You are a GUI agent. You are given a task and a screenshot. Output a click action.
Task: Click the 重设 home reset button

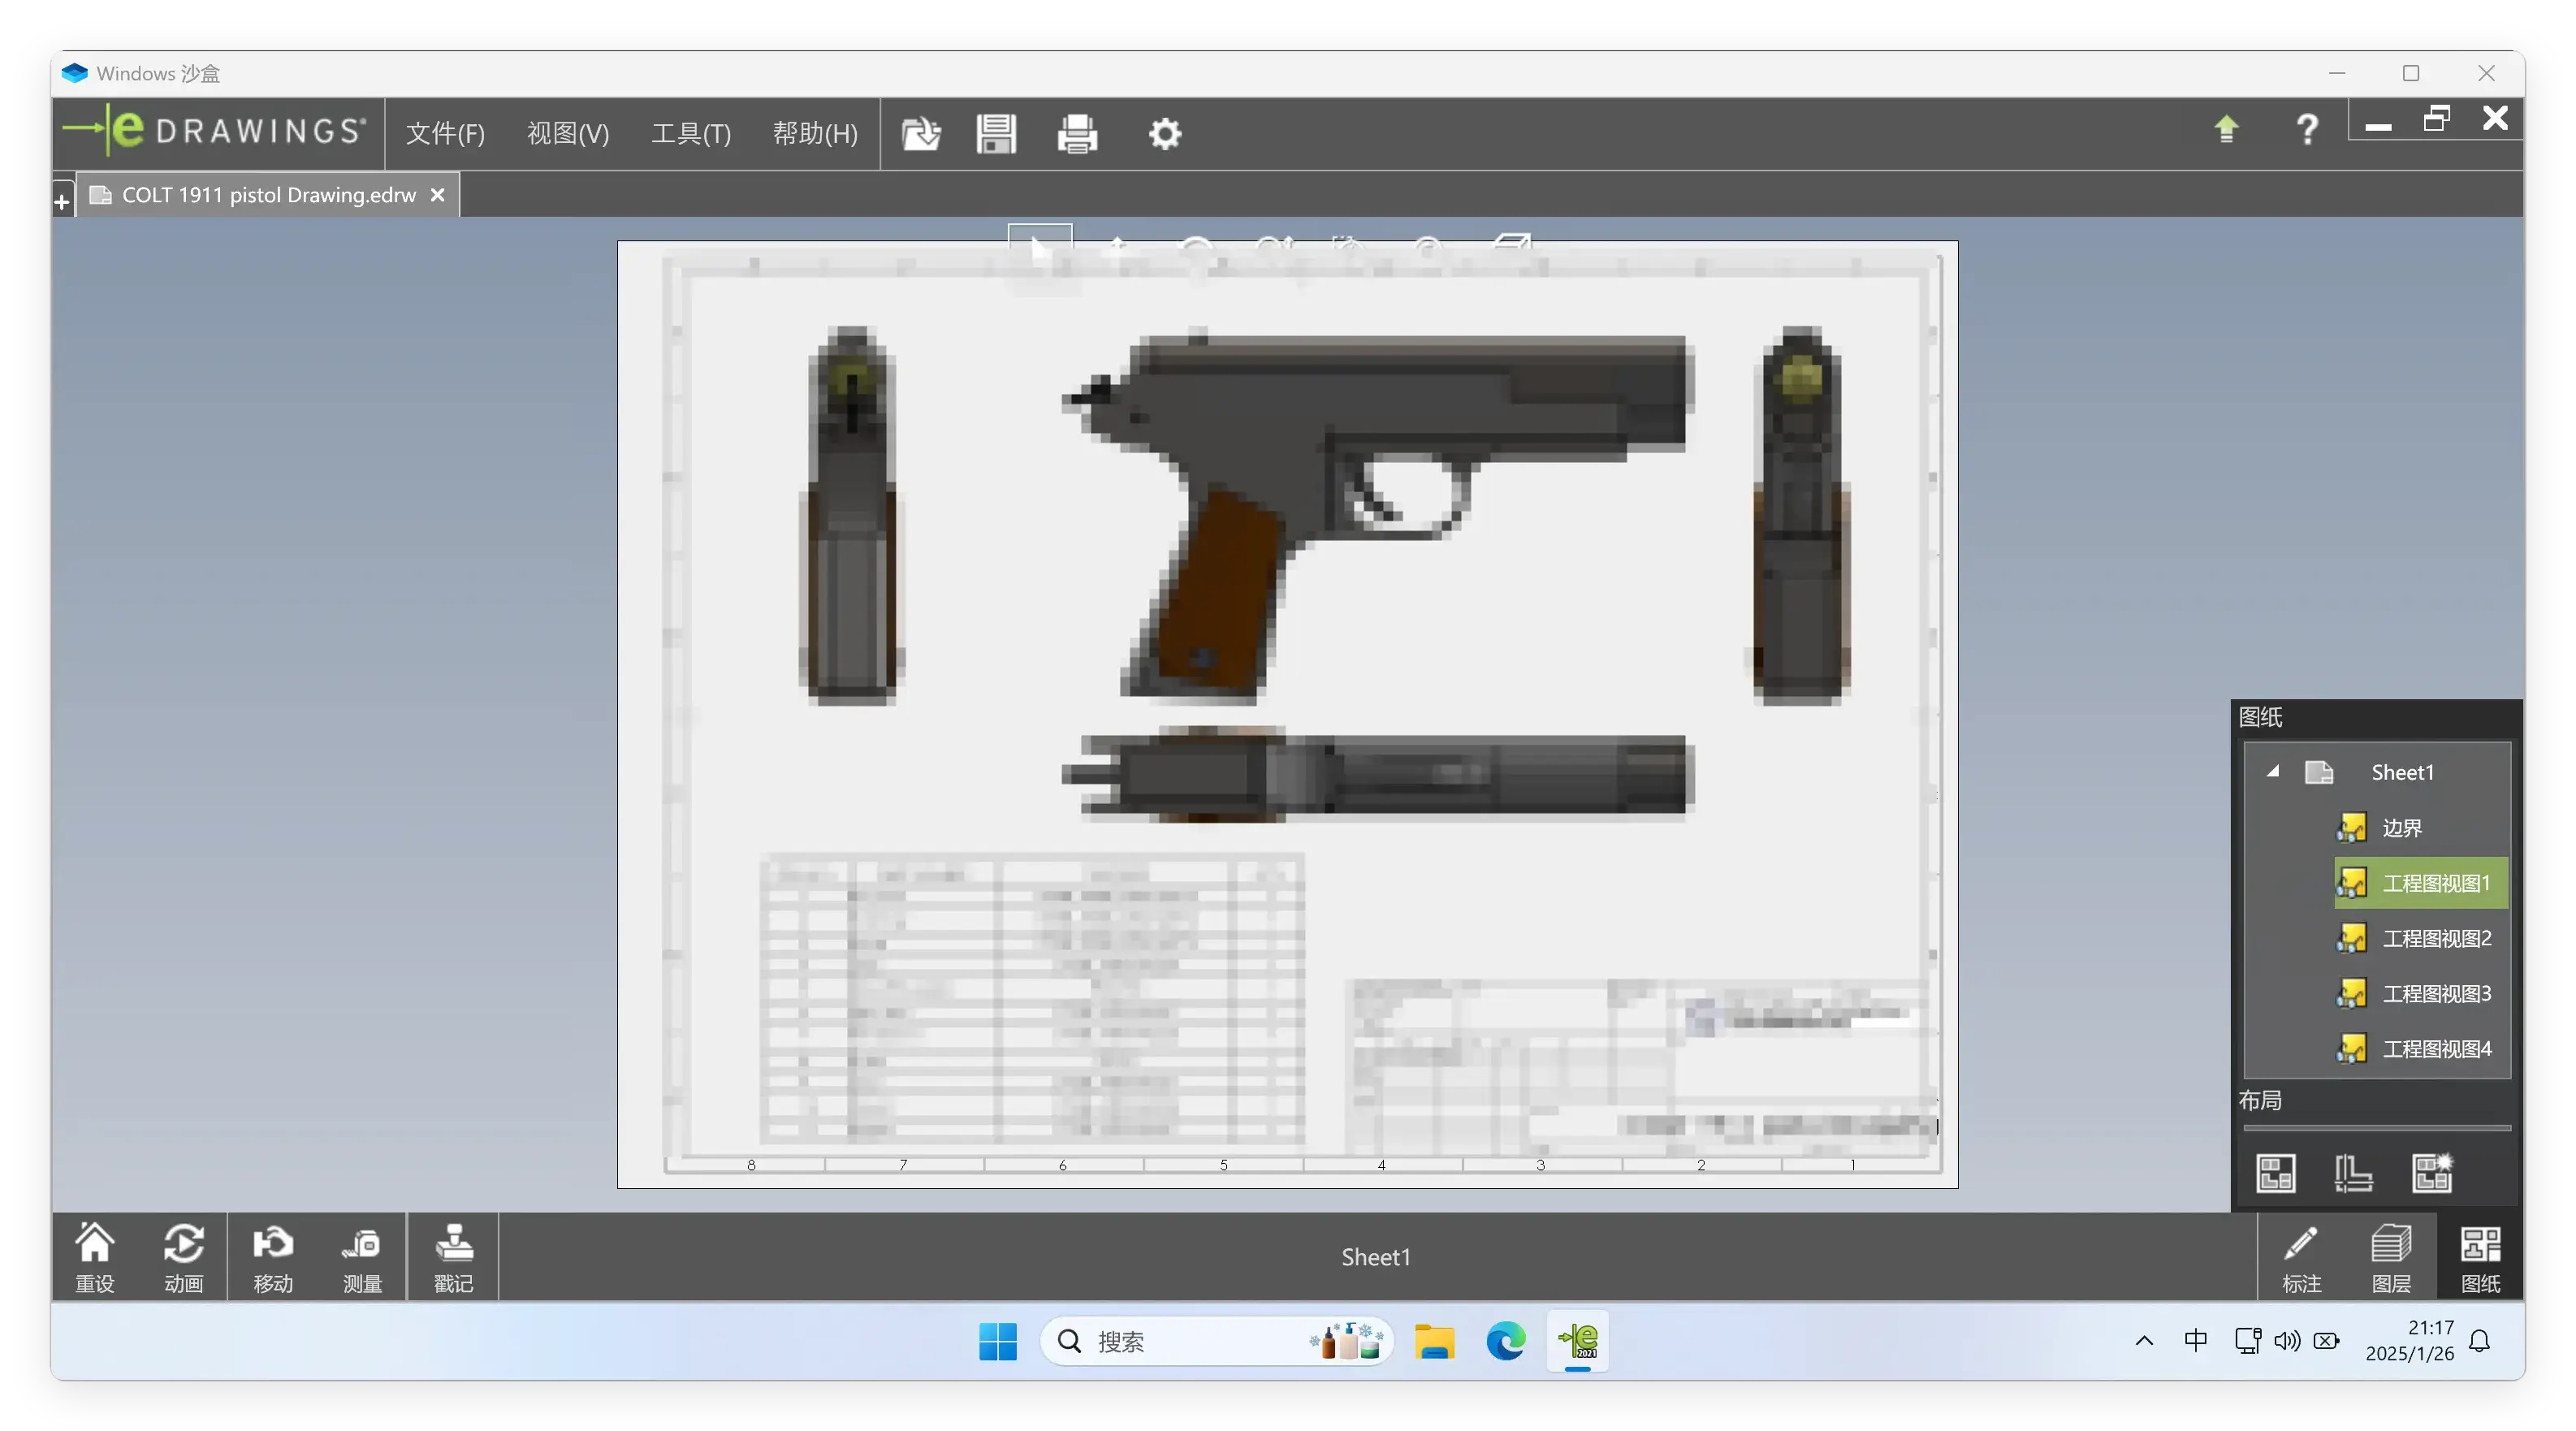point(95,1258)
